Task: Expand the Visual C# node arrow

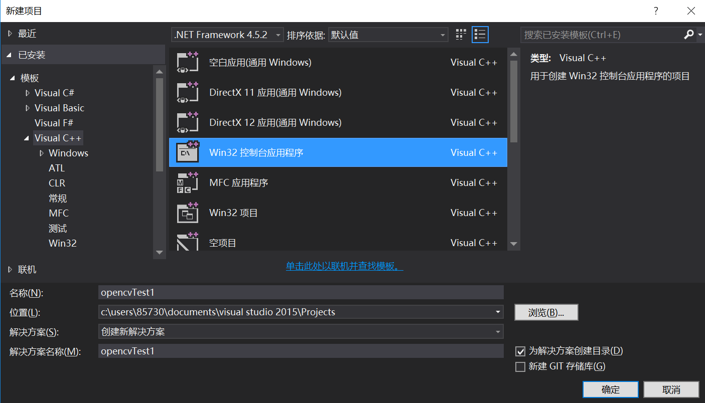Action: coord(27,93)
